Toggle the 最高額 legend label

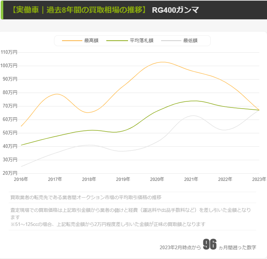(x=91, y=41)
